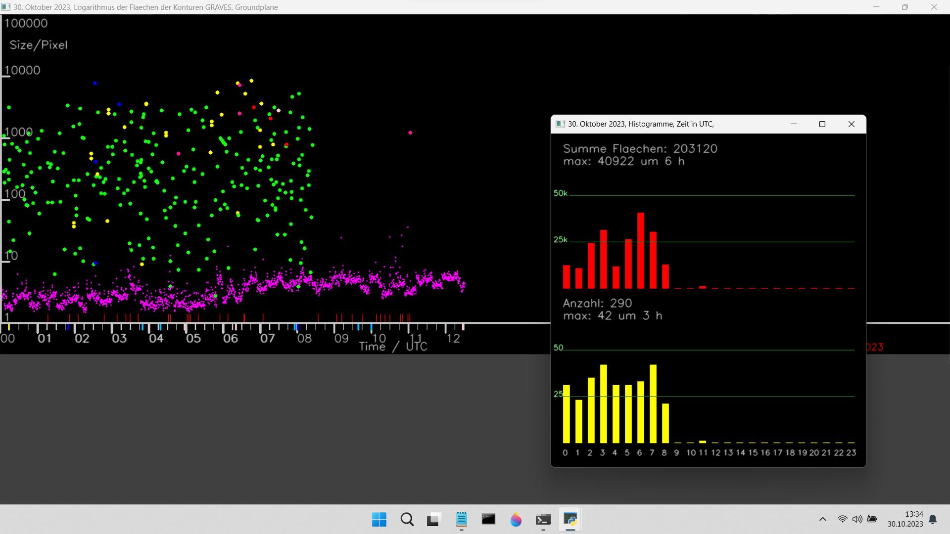Screen dimensions: 950x534
Task: Click the 'Time / UTC' axis title
Action: [x=393, y=347]
